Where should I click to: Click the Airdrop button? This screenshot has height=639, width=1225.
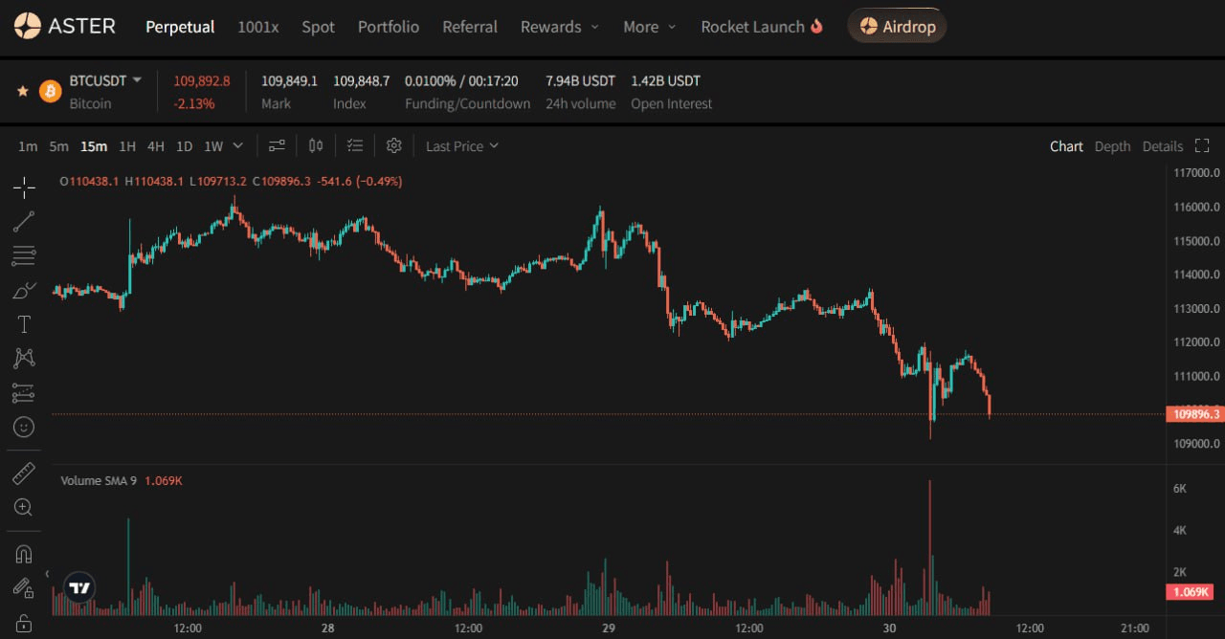coord(897,27)
